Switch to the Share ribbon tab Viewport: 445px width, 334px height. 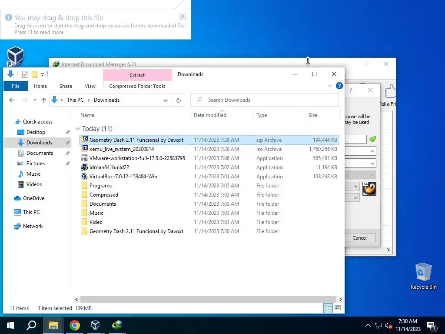tap(66, 86)
